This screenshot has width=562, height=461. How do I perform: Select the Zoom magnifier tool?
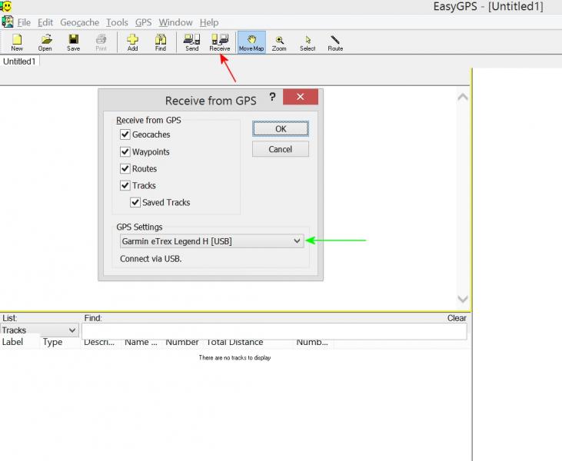(279, 42)
